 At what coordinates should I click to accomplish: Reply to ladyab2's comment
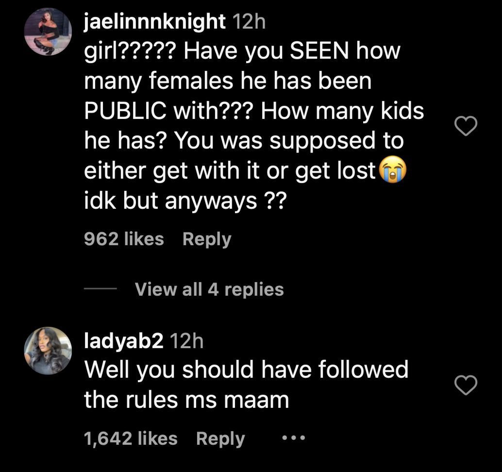pos(220,438)
